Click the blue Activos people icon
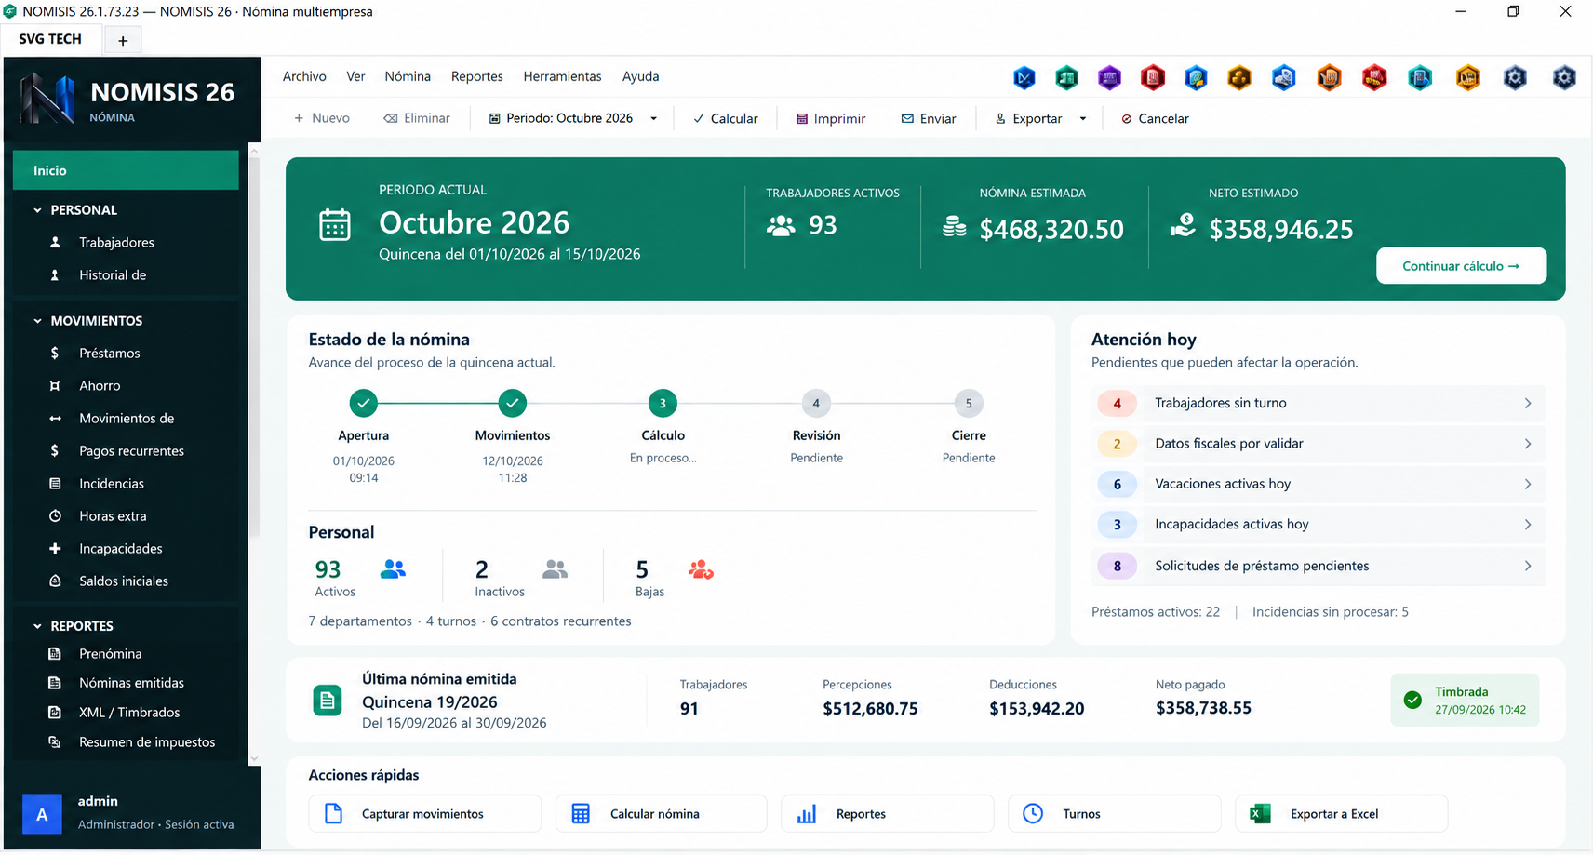Screen dimensions: 1593x855 click(393, 568)
